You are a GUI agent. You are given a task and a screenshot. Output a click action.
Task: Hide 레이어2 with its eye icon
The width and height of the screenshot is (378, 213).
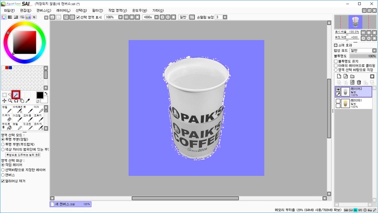click(338, 90)
